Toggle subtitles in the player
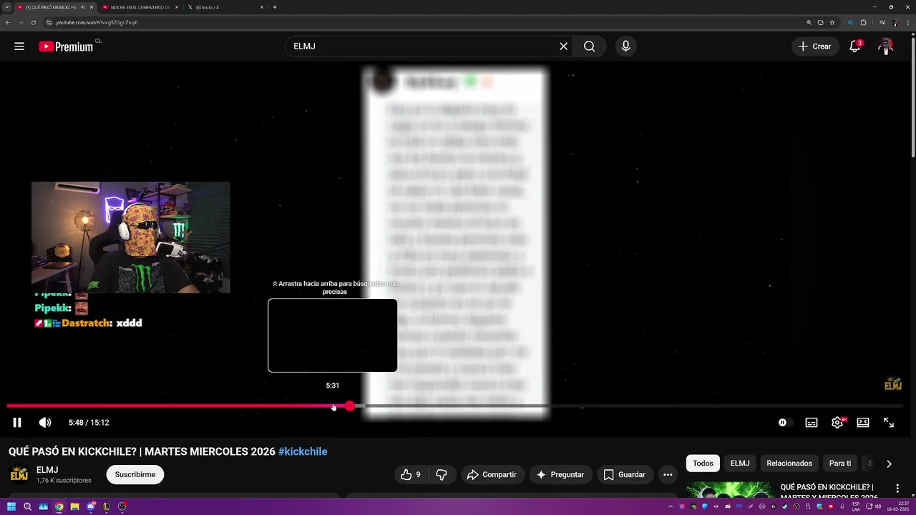The width and height of the screenshot is (916, 515). [x=812, y=423]
